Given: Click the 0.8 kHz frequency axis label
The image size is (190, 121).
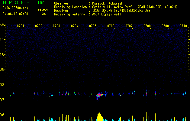Looking at the screenshot, I should tap(2, 85).
